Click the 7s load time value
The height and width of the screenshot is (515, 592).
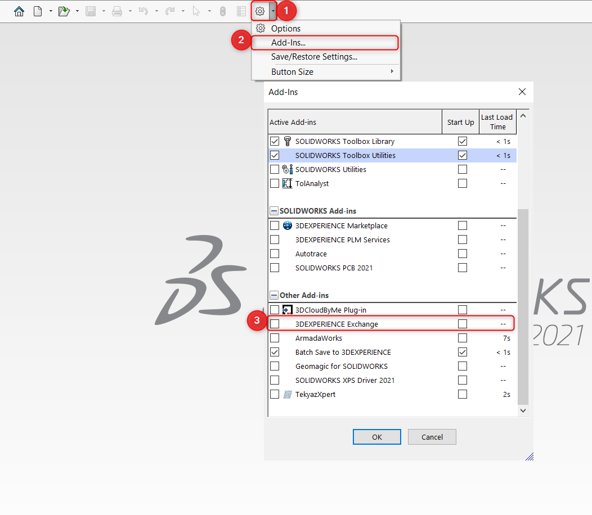506,338
